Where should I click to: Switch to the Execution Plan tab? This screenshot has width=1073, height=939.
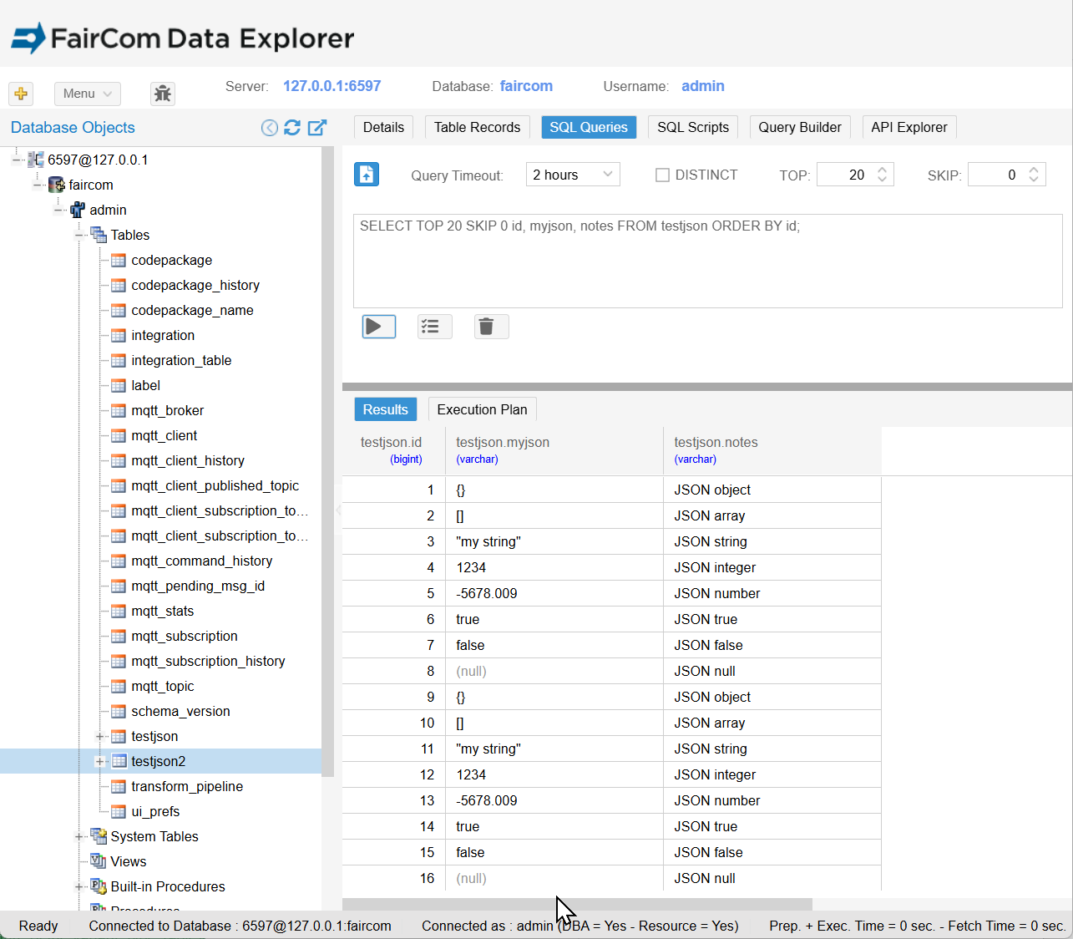pyautogui.click(x=482, y=409)
